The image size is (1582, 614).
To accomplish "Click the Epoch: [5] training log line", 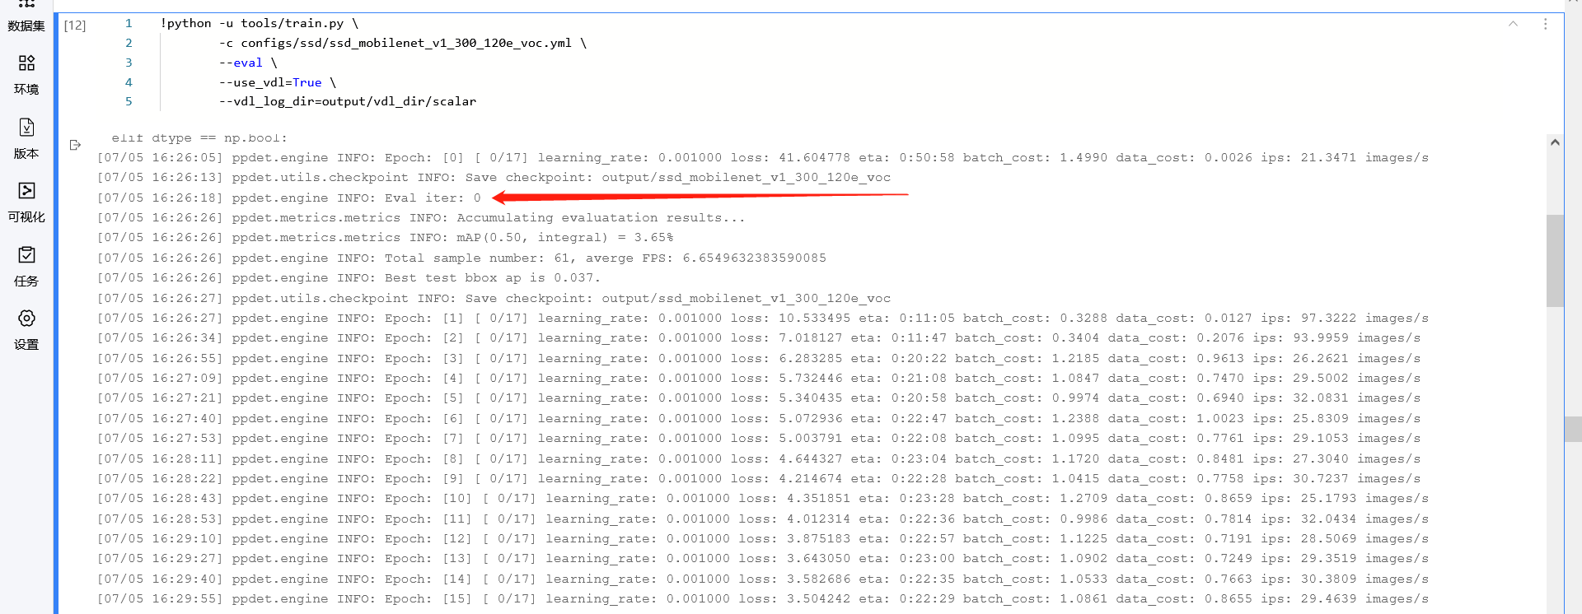I will [x=759, y=398].
